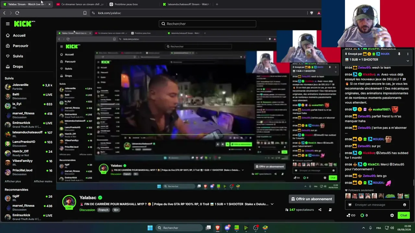Open VibesFamilyy channel in followed list
The height and width of the screenshot is (233, 415).
click(29, 162)
